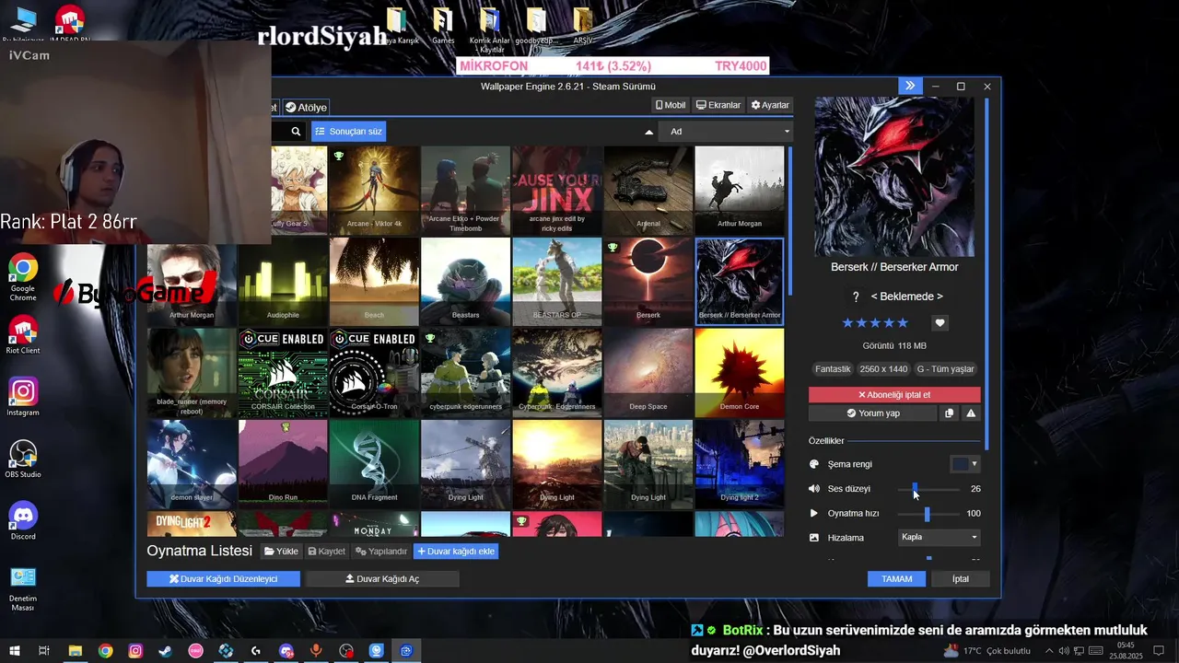The height and width of the screenshot is (663, 1179).
Task: Open Discord desktop shortcut
Action: (x=23, y=521)
